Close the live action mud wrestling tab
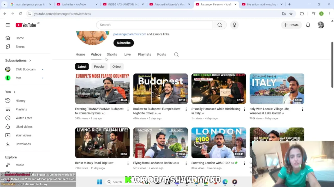The height and width of the screenshot is (187, 334). (x=282, y=4)
